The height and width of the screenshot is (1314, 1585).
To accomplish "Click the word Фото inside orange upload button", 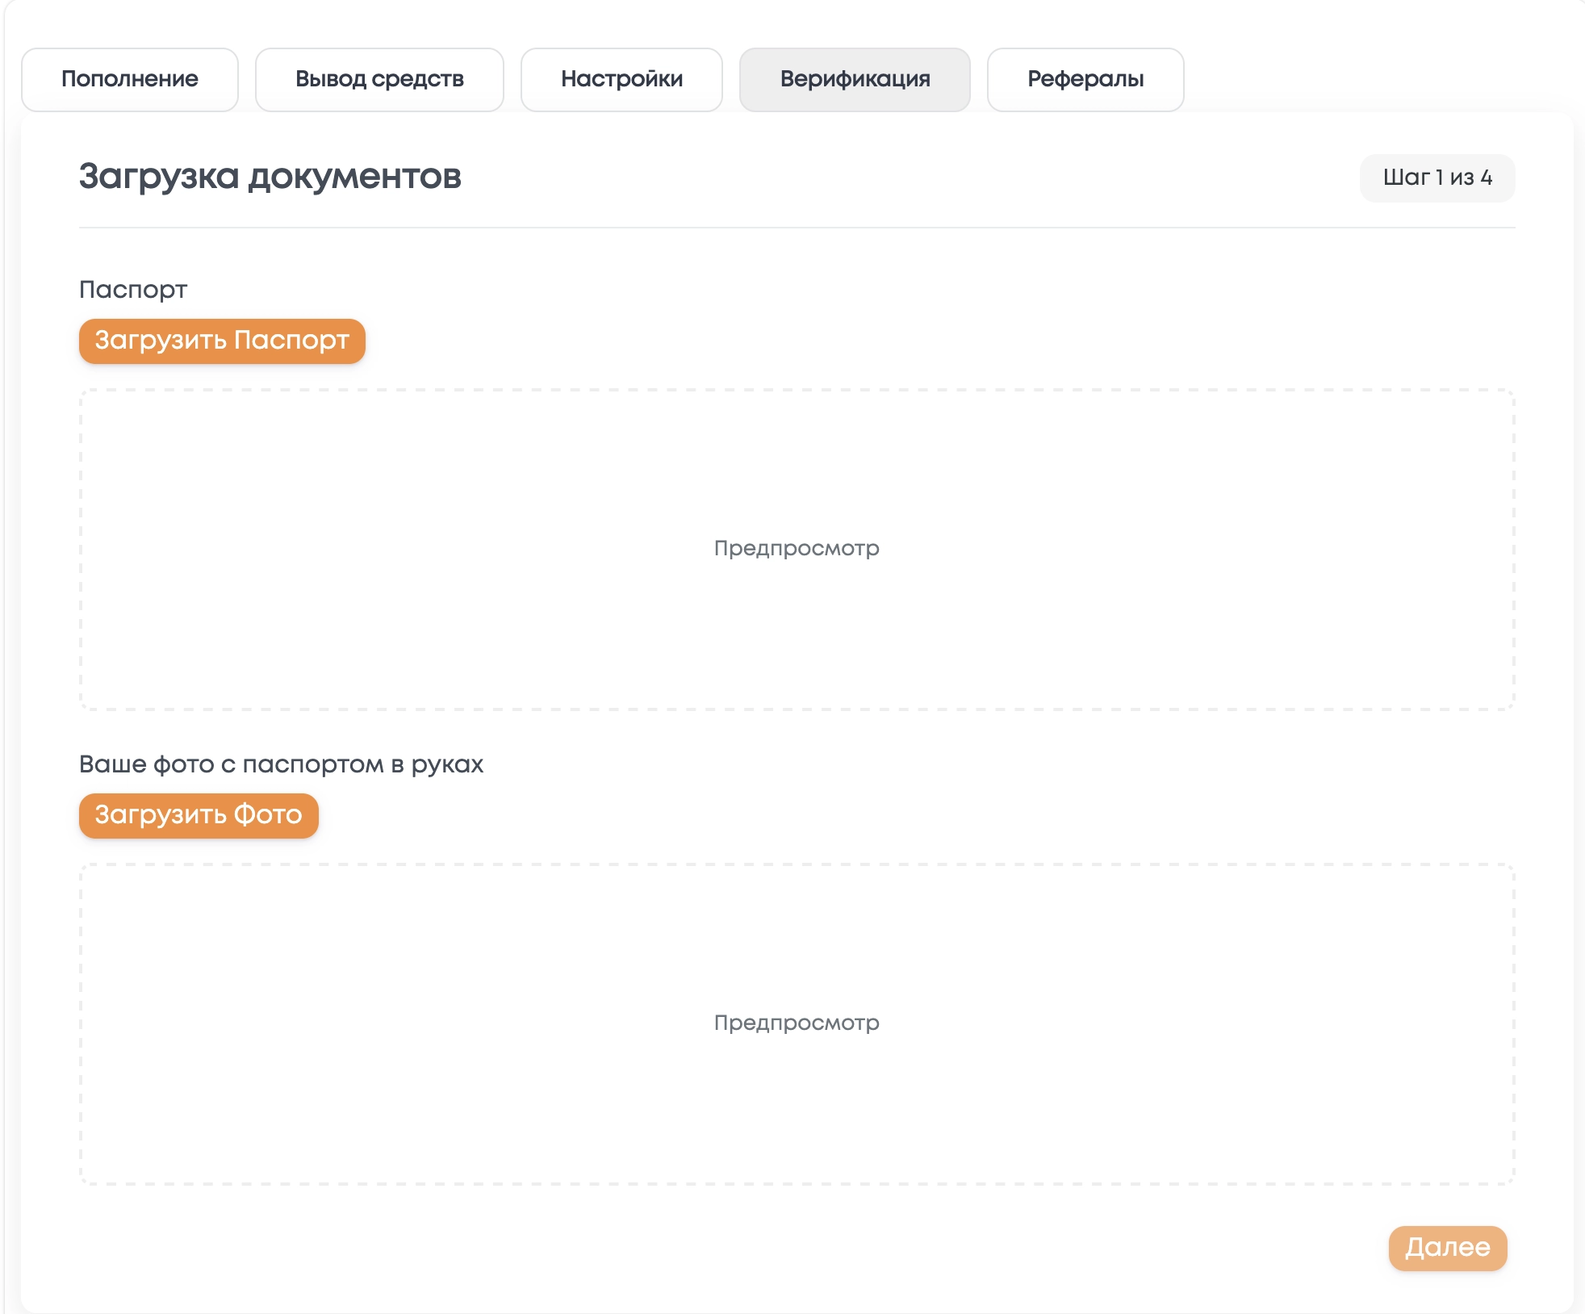I will pyautogui.click(x=268, y=815).
